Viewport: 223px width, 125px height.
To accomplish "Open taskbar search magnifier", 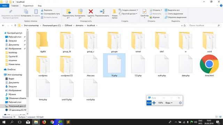I will [12, 122].
